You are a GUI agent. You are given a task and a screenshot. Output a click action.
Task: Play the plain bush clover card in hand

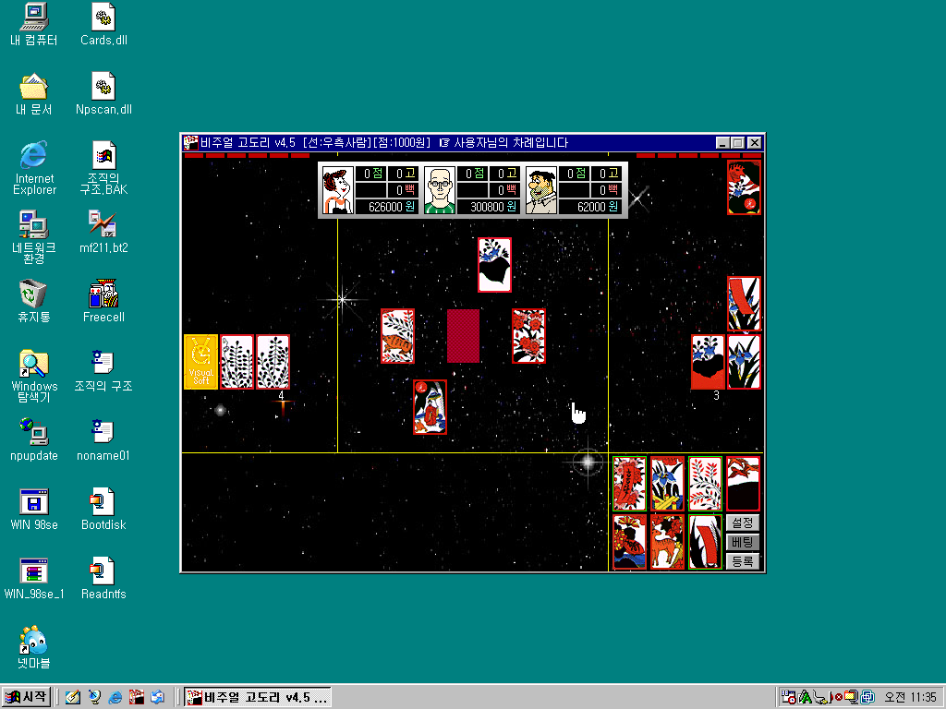[705, 484]
